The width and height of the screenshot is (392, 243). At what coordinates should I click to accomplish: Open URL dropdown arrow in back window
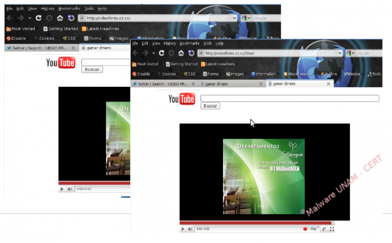(x=234, y=18)
